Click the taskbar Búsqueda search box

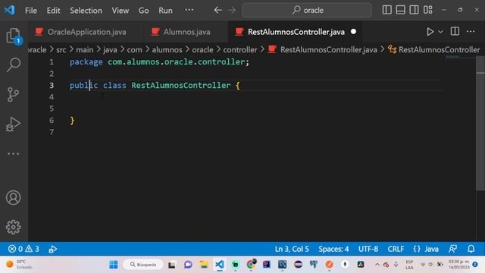pyautogui.click(x=143, y=265)
